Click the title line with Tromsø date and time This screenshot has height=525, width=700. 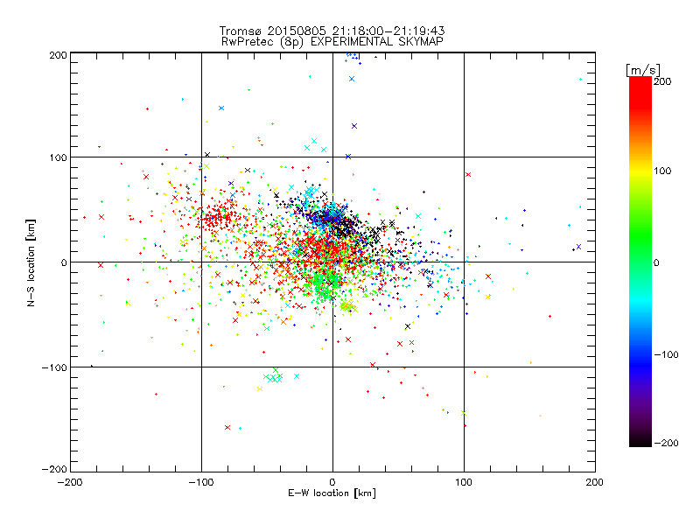point(332,31)
